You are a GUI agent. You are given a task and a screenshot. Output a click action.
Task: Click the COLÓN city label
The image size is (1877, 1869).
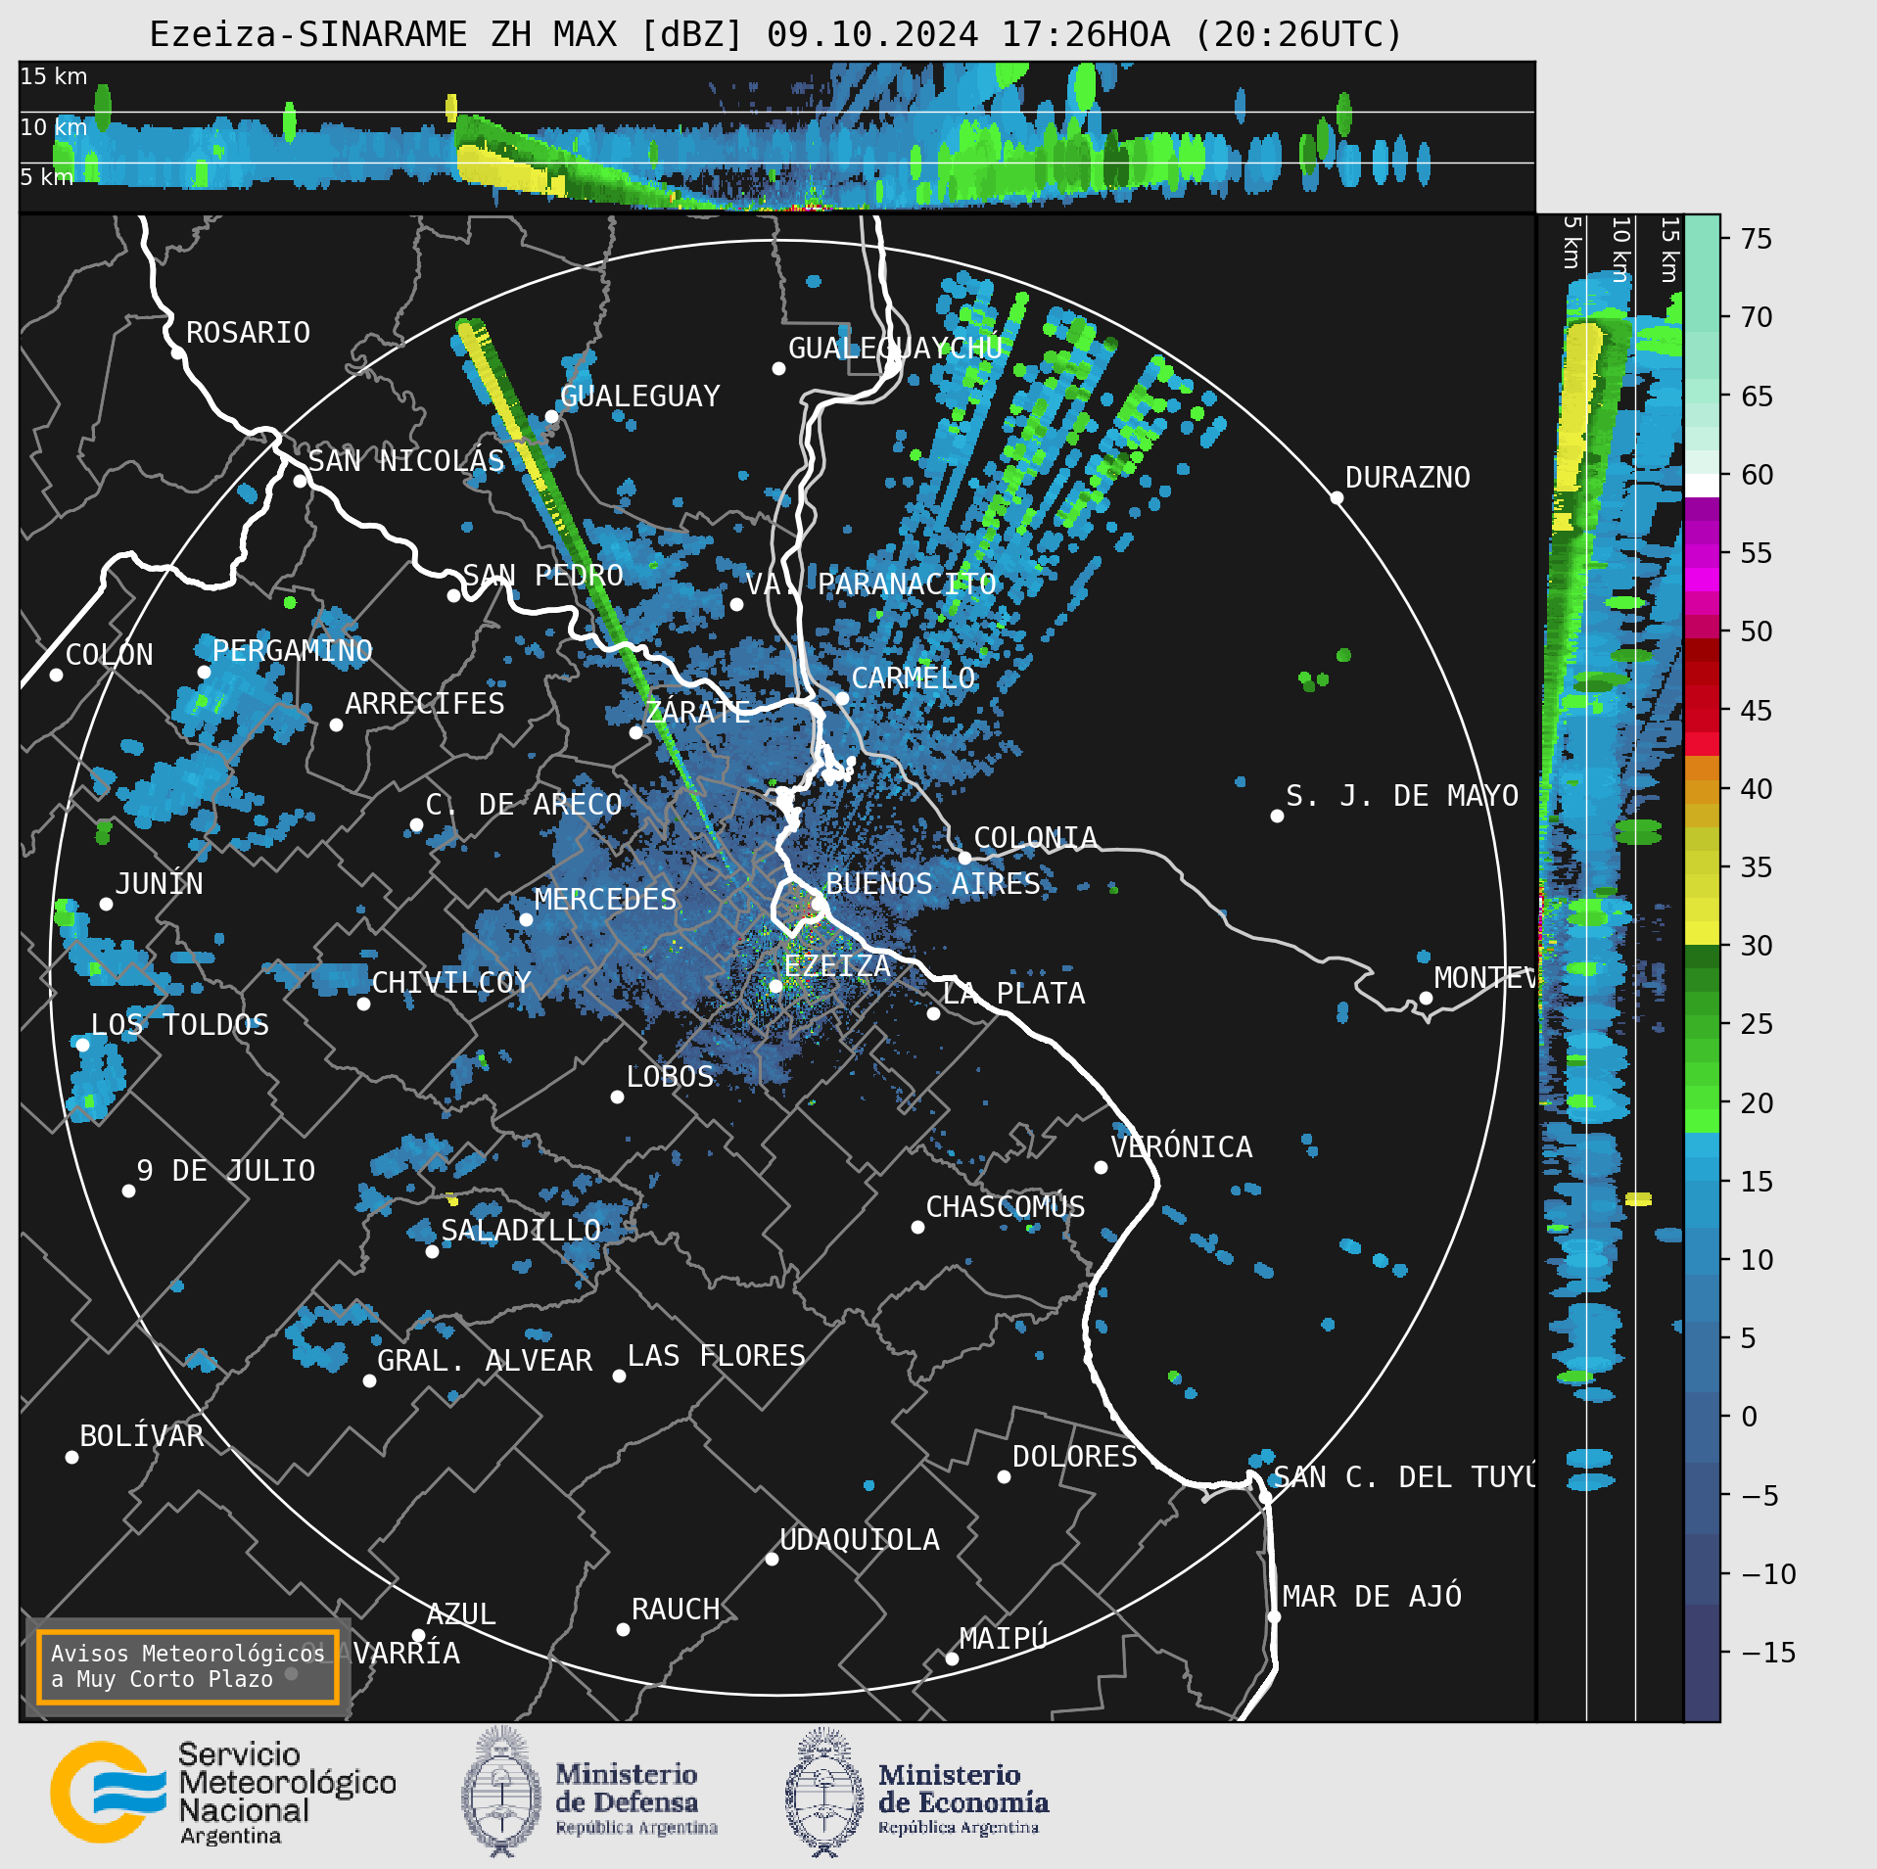(109, 654)
